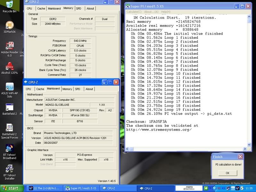Select the Memory tab in the background CPU-Z window
Viewport: 256px width, 192px height.
point(68,8)
